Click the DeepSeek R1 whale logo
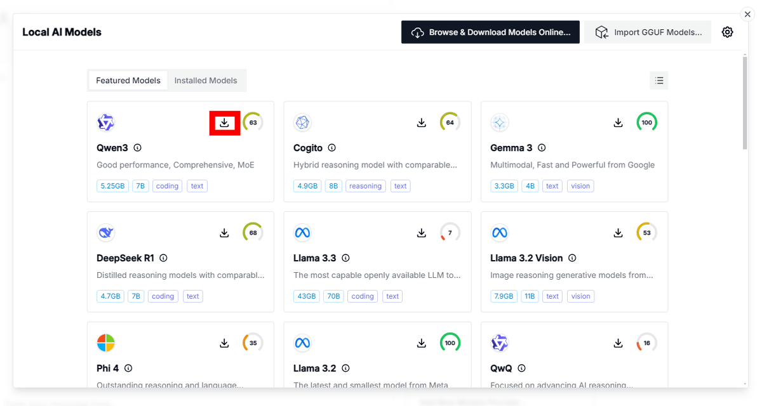The width and height of the screenshot is (762, 406). 105,233
